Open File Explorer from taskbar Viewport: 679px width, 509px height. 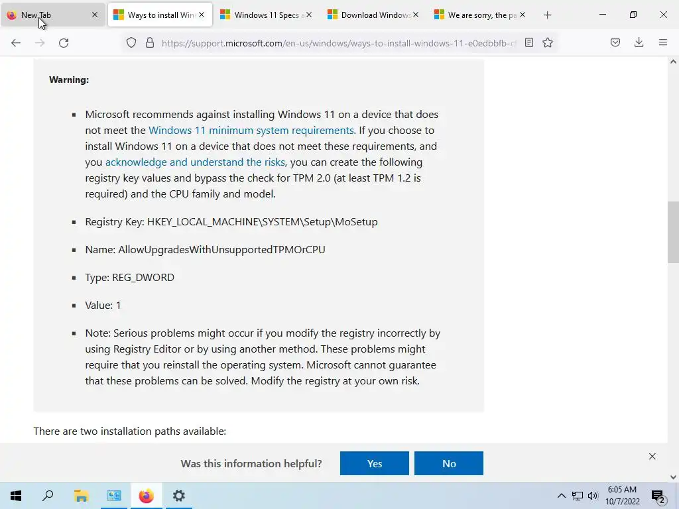pyautogui.click(x=81, y=496)
